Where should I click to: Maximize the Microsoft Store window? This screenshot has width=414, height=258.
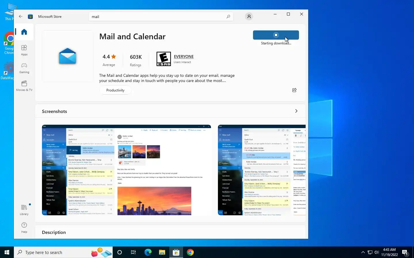click(x=288, y=14)
